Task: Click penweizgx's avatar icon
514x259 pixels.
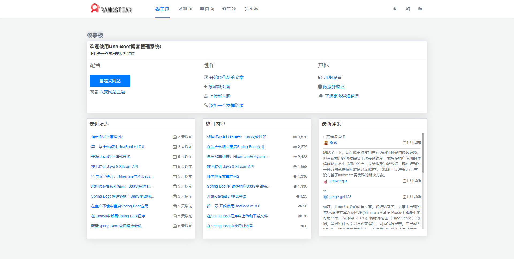Action: pos(326,181)
